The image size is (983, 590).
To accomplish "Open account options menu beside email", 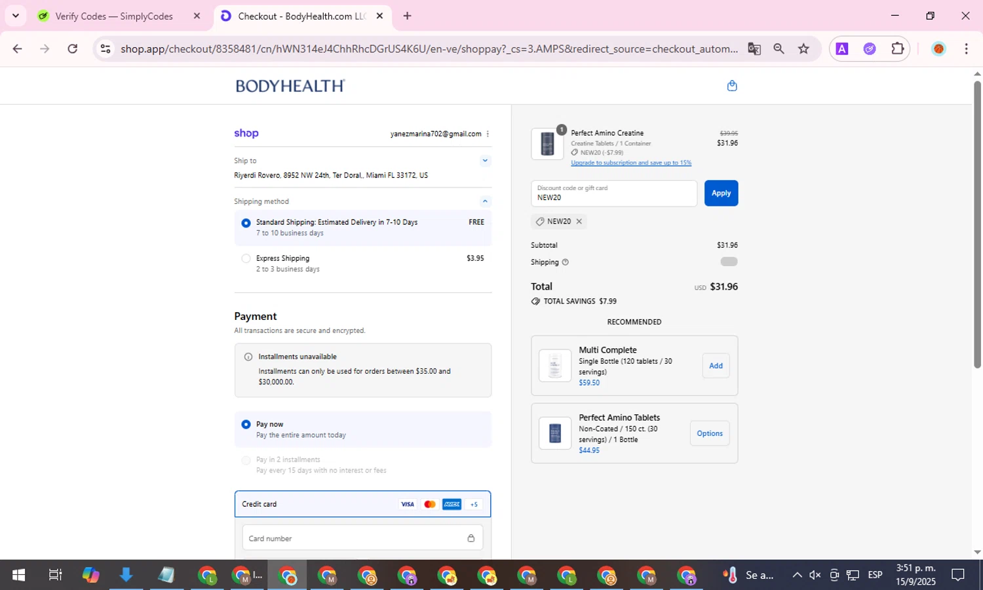I will point(488,134).
